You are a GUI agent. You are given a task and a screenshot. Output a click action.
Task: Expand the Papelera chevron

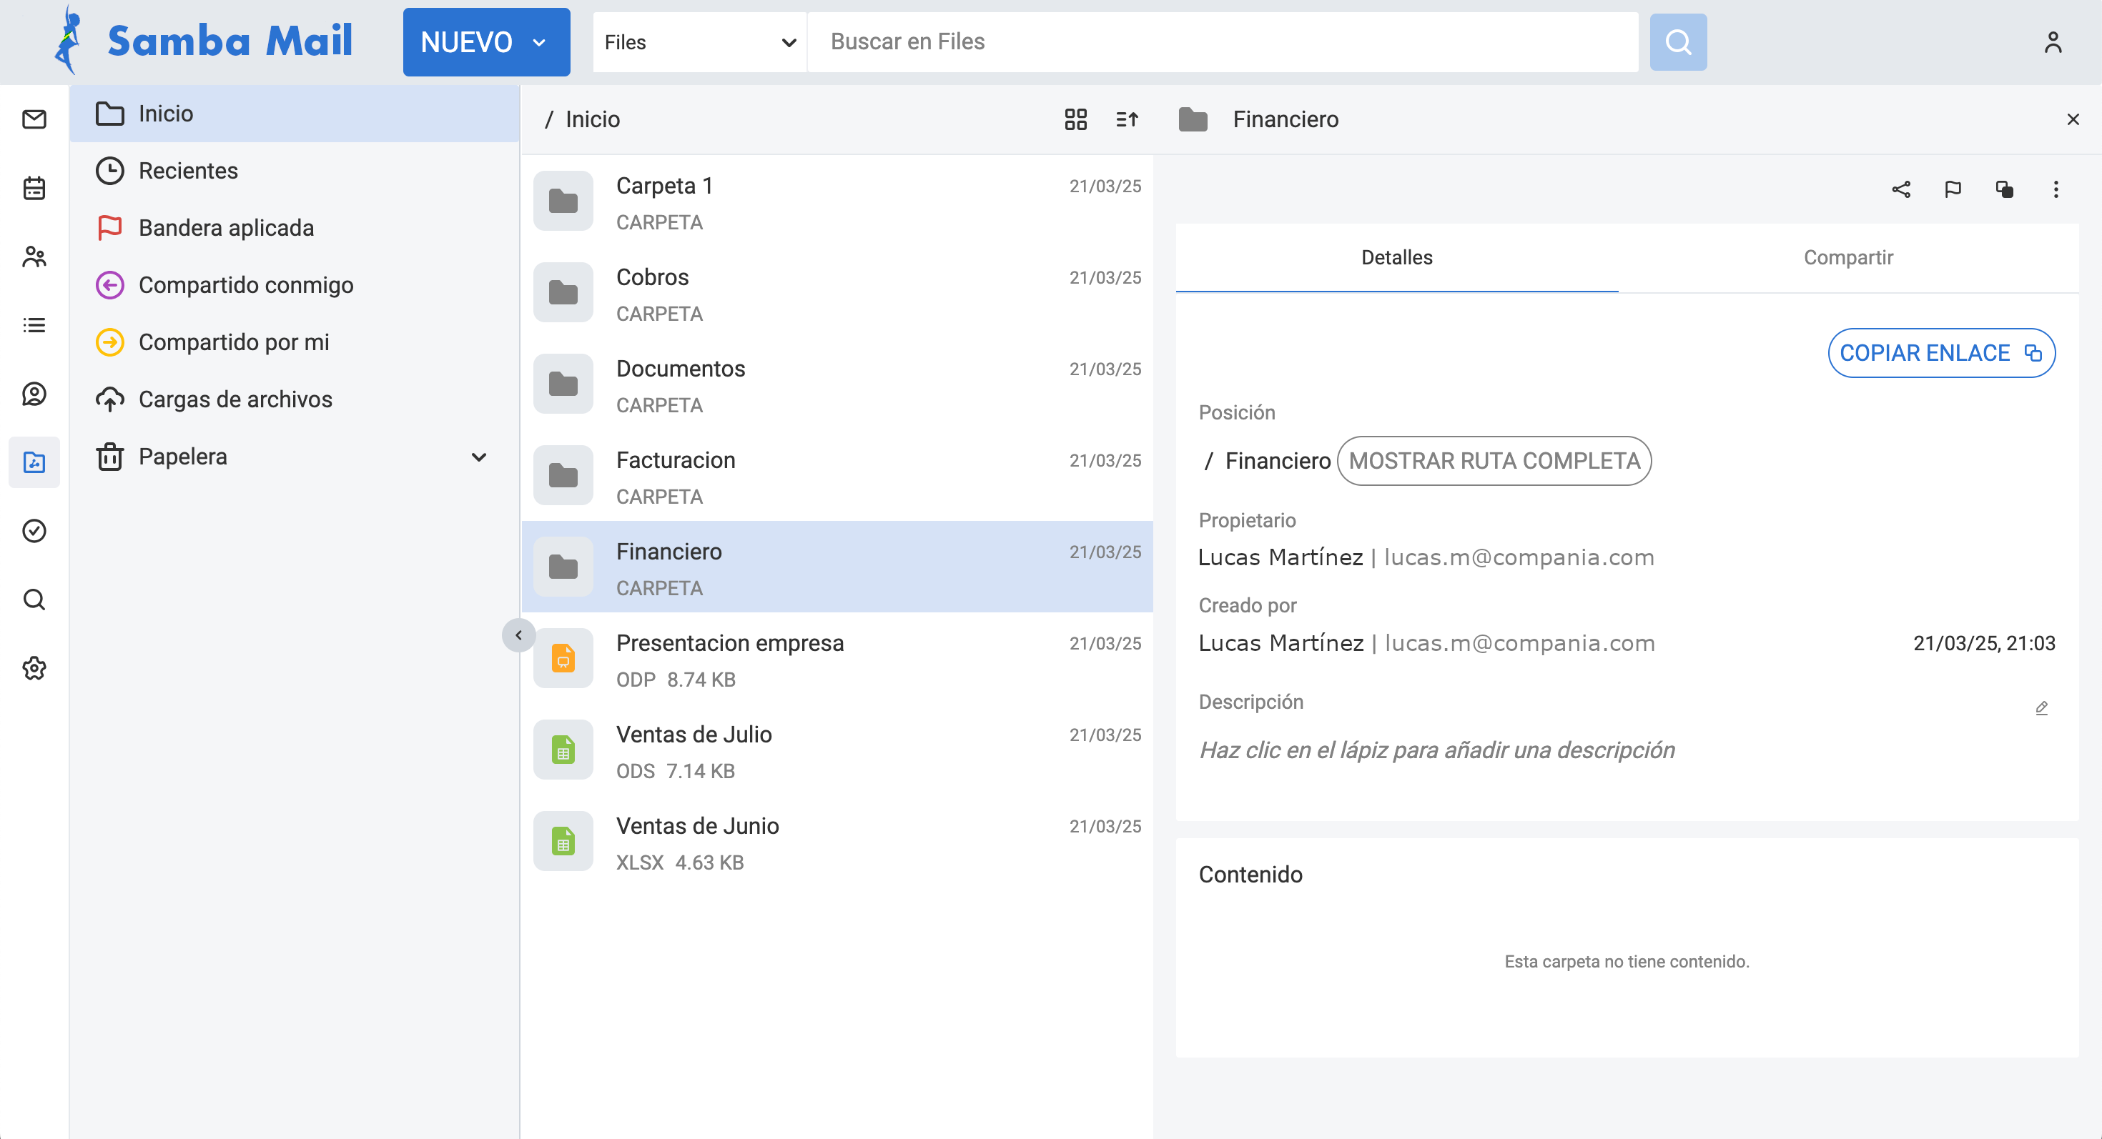tap(479, 457)
